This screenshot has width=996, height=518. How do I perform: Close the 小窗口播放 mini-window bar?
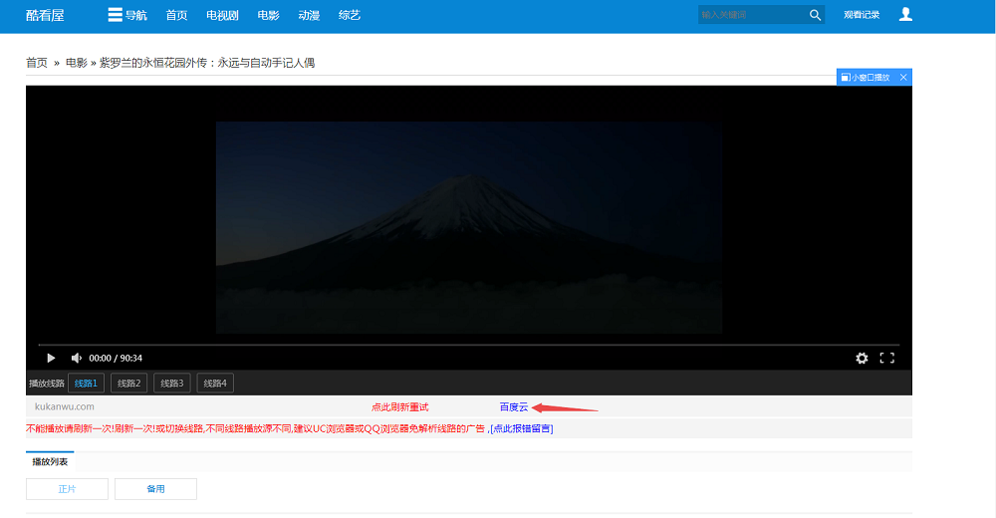tap(903, 77)
